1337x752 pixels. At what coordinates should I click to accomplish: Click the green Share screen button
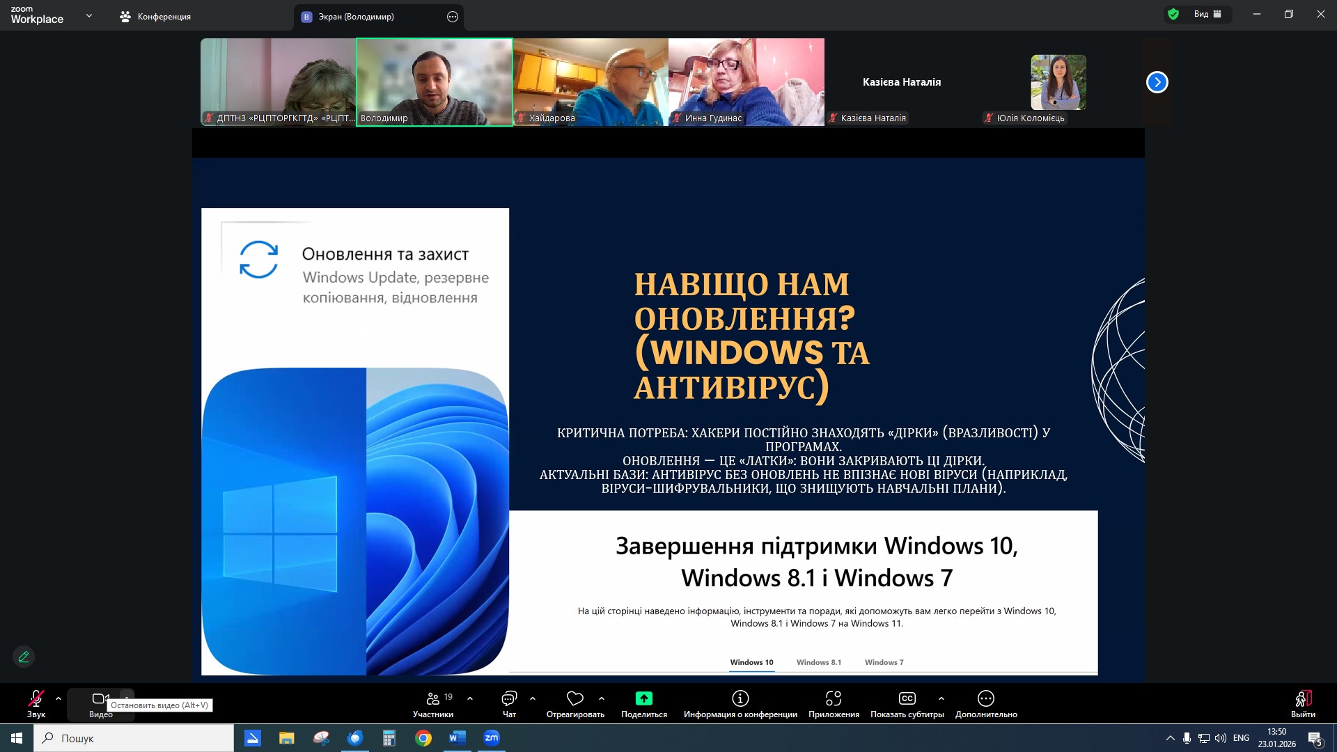pyautogui.click(x=643, y=698)
